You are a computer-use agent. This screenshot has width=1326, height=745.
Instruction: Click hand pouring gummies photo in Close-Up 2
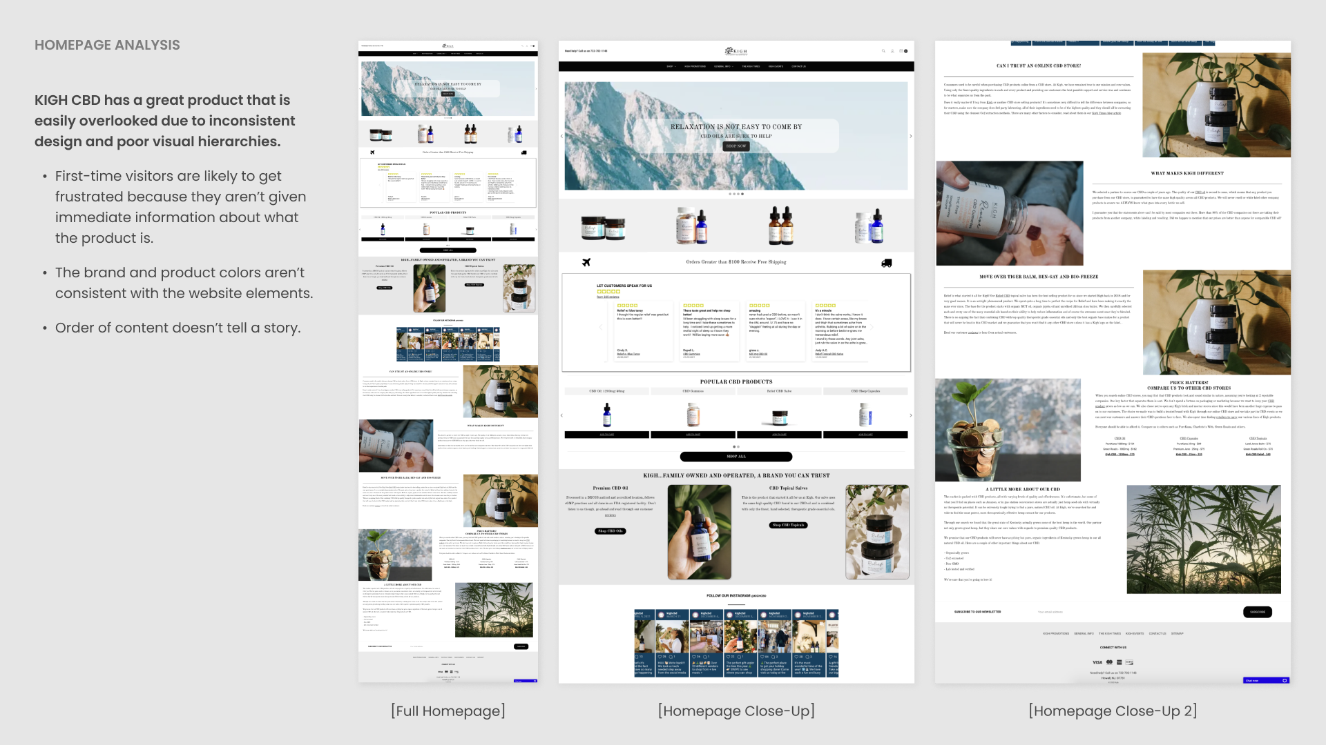pos(1009,213)
